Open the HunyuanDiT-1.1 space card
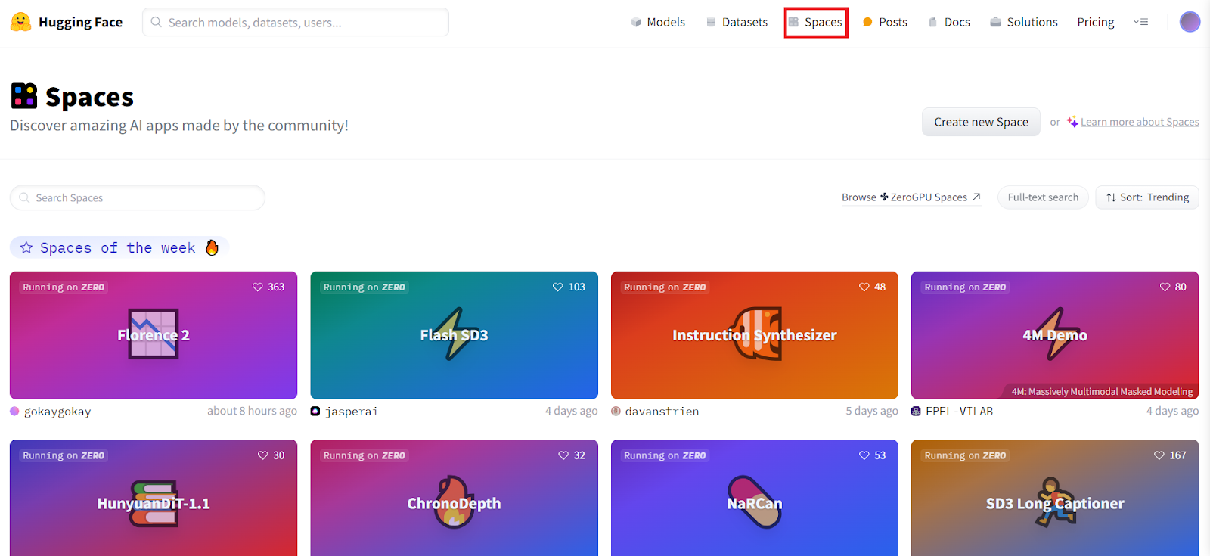 [154, 498]
